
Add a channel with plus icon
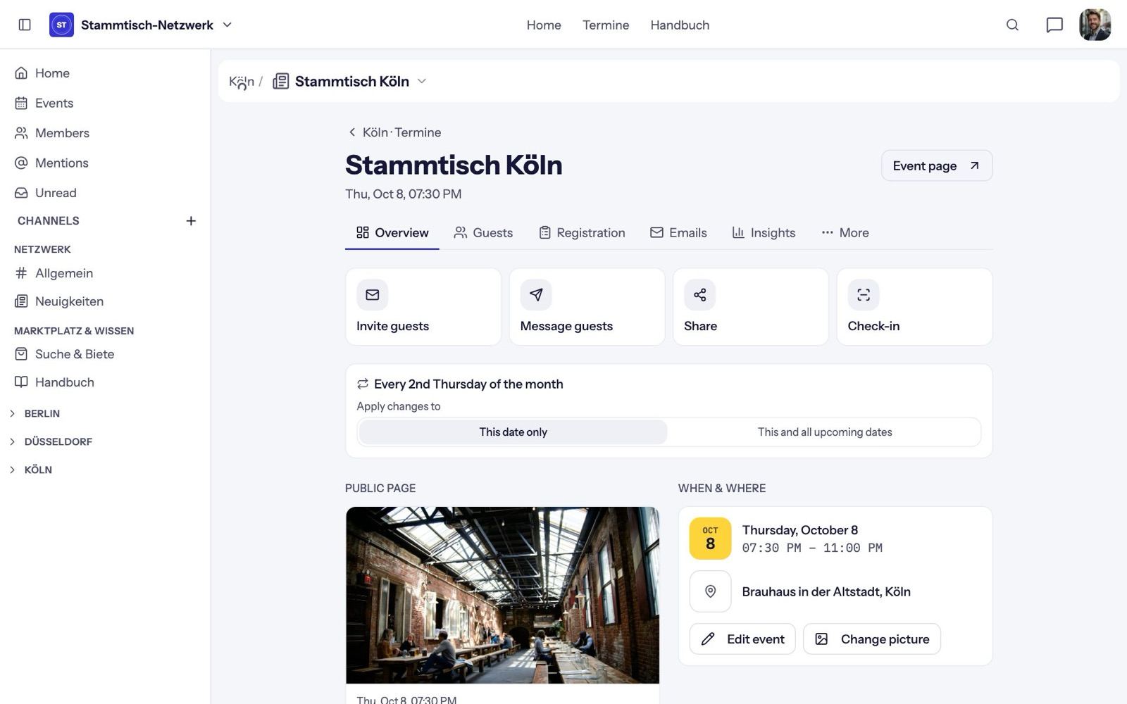coord(191,221)
